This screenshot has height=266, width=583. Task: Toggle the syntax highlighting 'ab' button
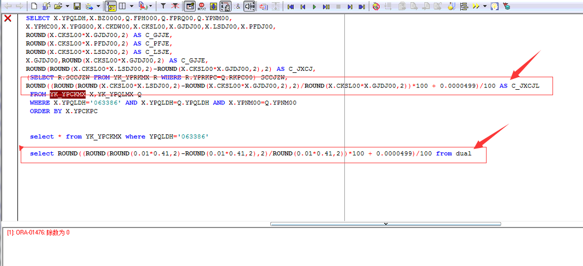tap(111, 6)
